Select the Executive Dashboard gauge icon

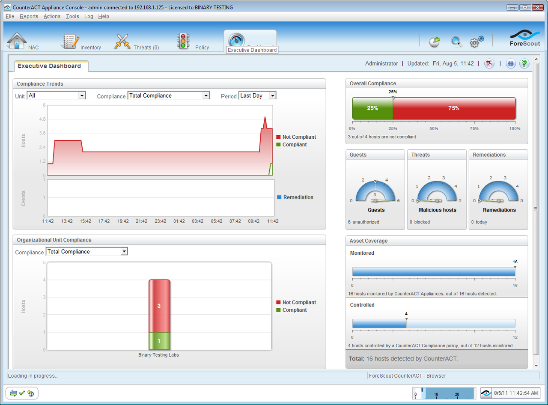tap(237, 40)
